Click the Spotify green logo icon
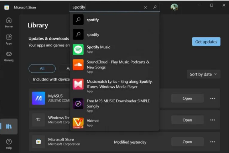This screenshot has height=153, width=229. click(78, 49)
